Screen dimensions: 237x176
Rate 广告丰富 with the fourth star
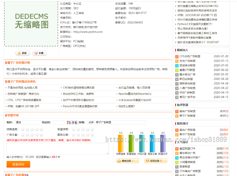(x=37, y=135)
